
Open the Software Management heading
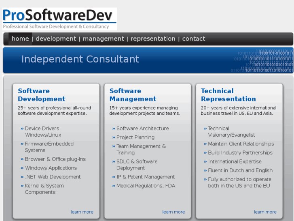coord(133,95)
